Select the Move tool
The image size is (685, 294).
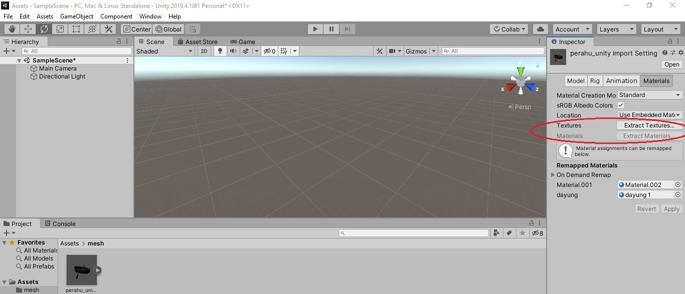[28, 29]
